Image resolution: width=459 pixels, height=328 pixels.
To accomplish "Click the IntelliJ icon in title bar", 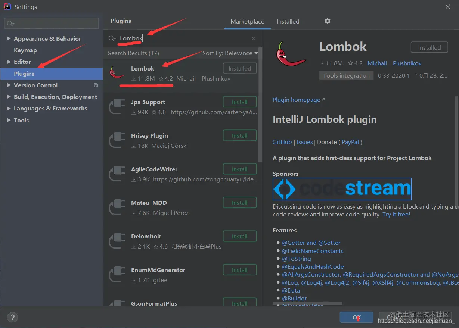I will pyautogui.click(x=7, y=7).
